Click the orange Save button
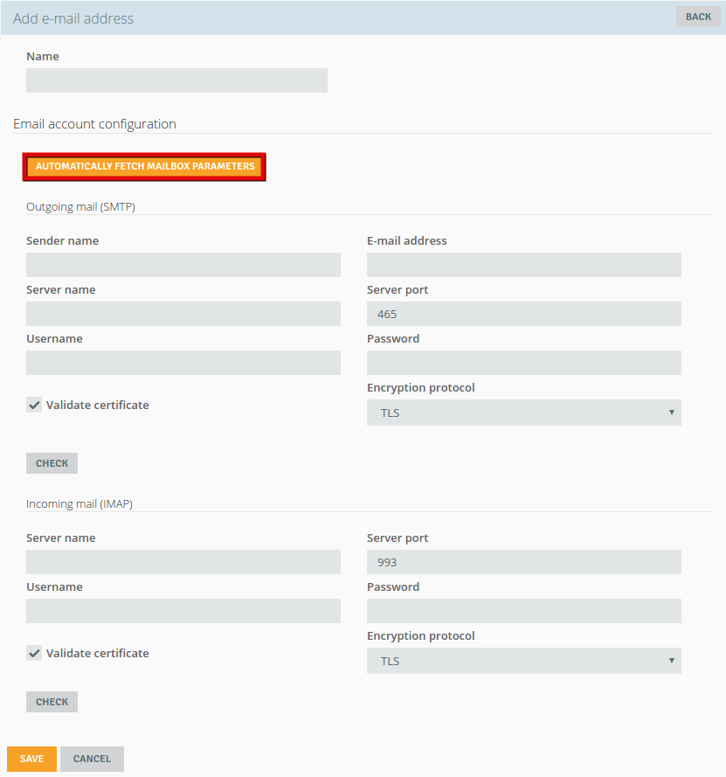 [31, 759]
